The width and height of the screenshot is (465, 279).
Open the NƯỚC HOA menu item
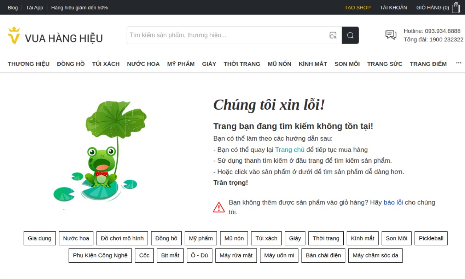click(143, 64)
